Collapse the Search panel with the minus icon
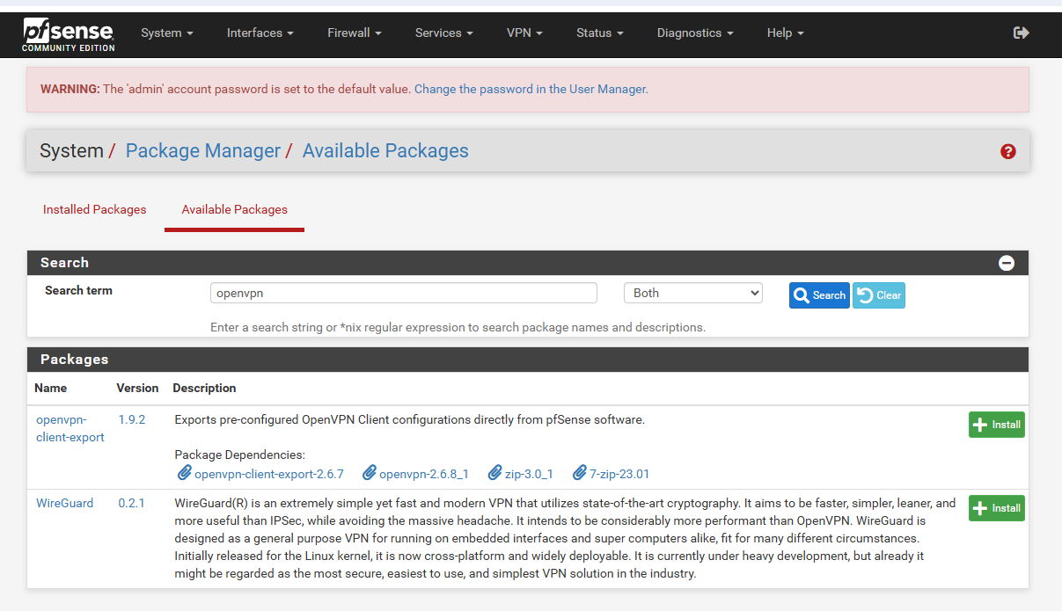This screenshot has height=611, width=1062. [1007, 263]
